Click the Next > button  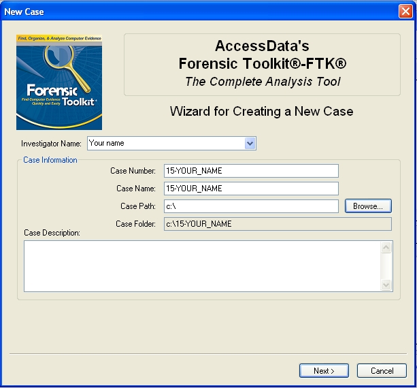(324, 371)
